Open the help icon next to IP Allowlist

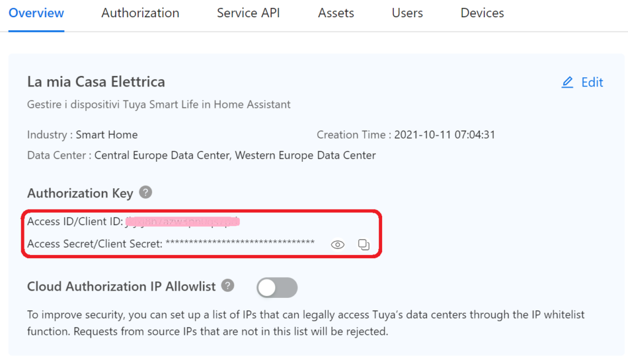(x=228, y=286)
